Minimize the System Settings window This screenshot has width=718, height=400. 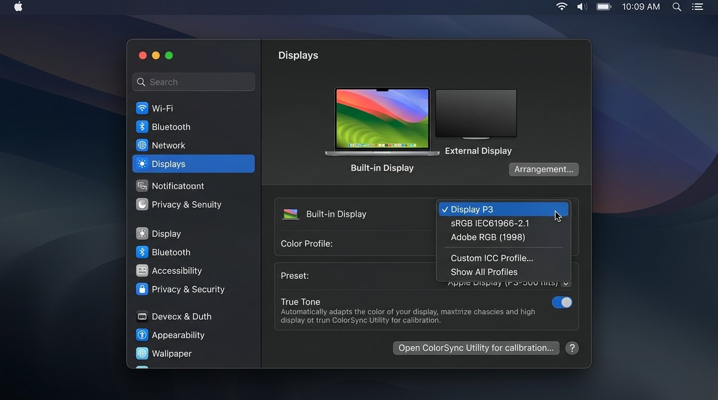(x=155, y=56)
